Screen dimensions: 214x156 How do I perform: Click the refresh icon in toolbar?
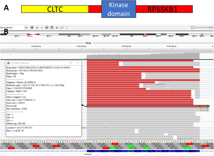pos(47,28)
